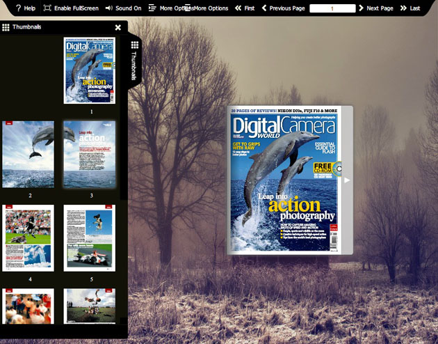
Task: Jump to Last page
Action: [x=410, y=8]
